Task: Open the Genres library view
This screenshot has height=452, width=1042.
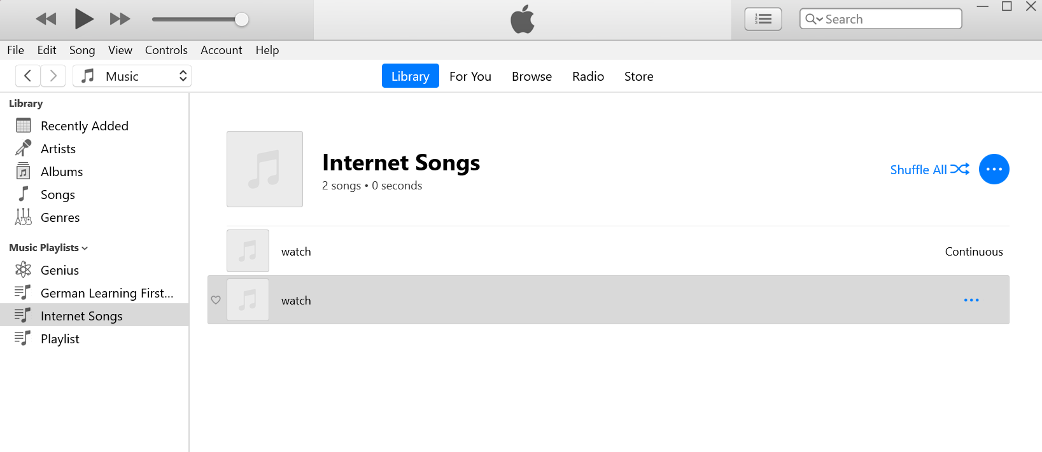Action: click(x=60, y=217)
